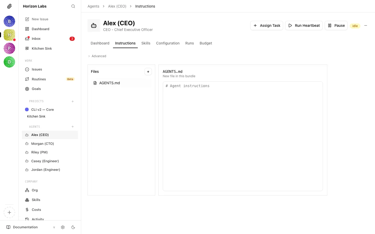Open search in Horizon Labs sidebar
Image resolution: width=375 pixels, height=234 pixels.
[73, 6]
